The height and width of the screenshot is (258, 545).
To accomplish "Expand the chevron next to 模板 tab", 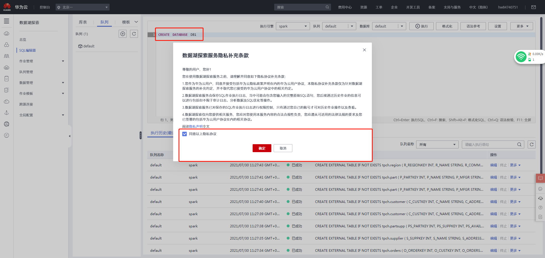I will tap(136, 22).
